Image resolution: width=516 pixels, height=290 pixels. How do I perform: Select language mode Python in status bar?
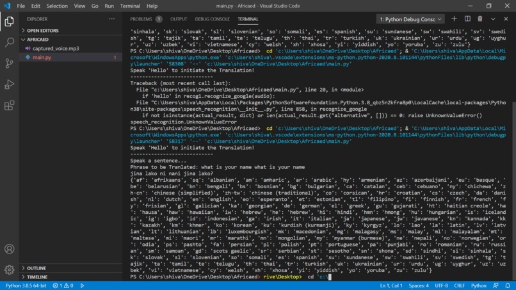[x=478, y=286]
